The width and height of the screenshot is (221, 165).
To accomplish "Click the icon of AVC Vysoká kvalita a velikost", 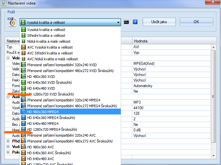I will [24, 47].
